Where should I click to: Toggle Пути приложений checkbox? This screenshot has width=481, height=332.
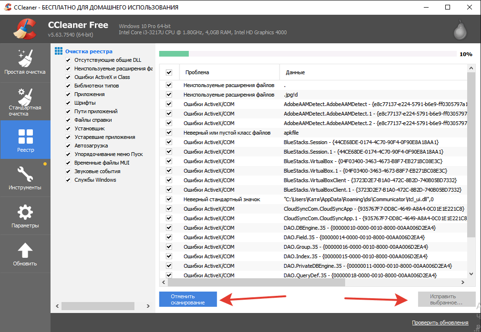point(68,111)
